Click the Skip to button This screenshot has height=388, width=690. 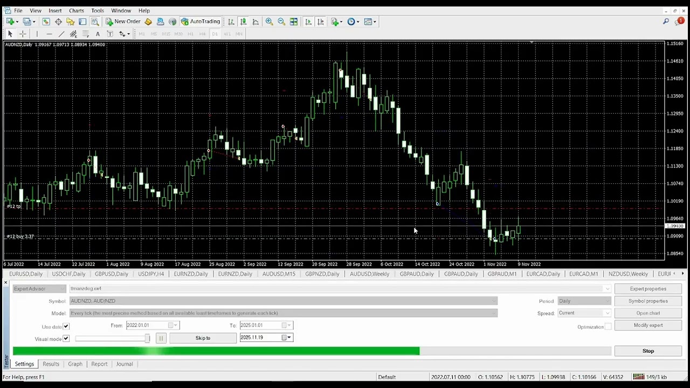coord(203,338)
